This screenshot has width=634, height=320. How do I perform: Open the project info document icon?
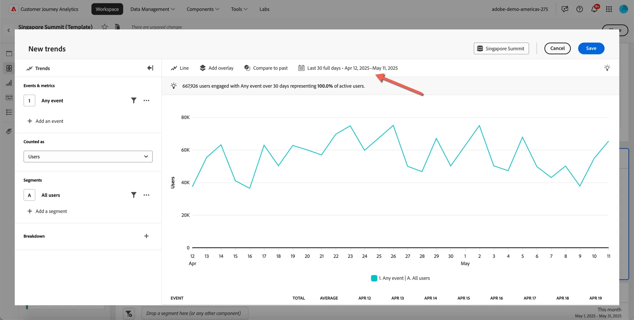117,26
